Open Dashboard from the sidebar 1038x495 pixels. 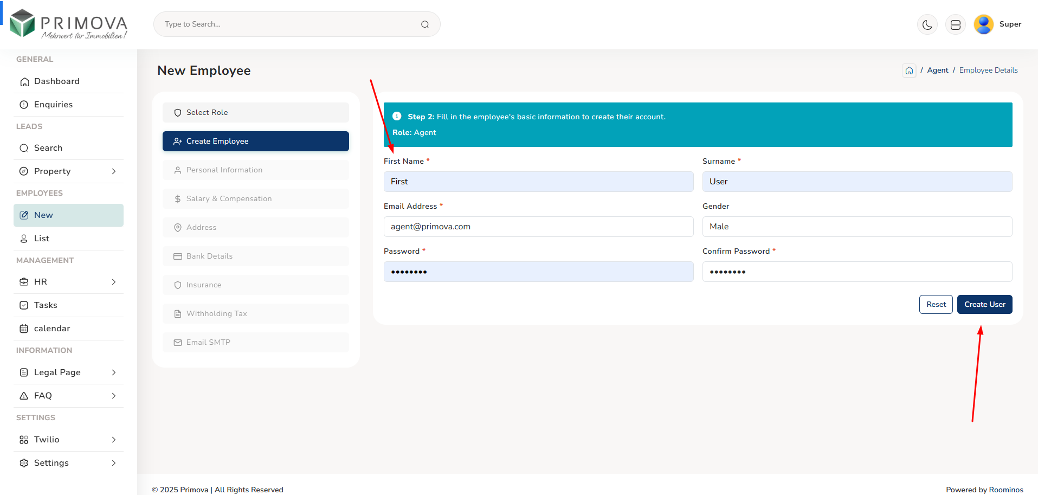click(x=56, y=81)
